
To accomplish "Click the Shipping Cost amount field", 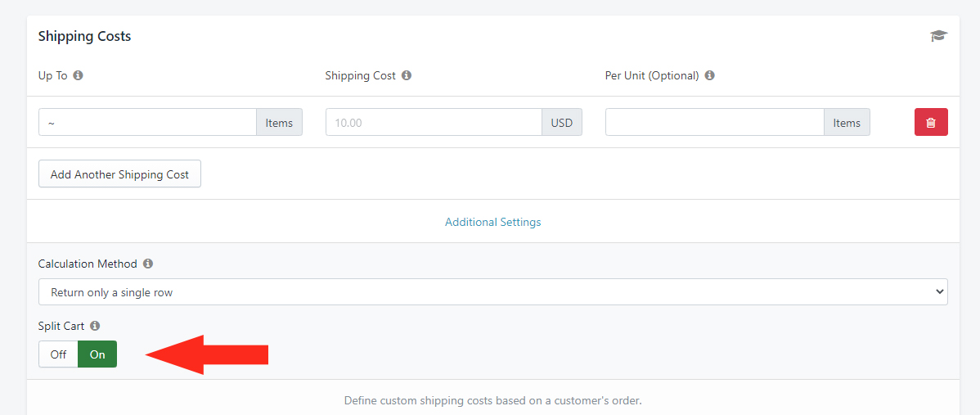I will pos(434,123).
